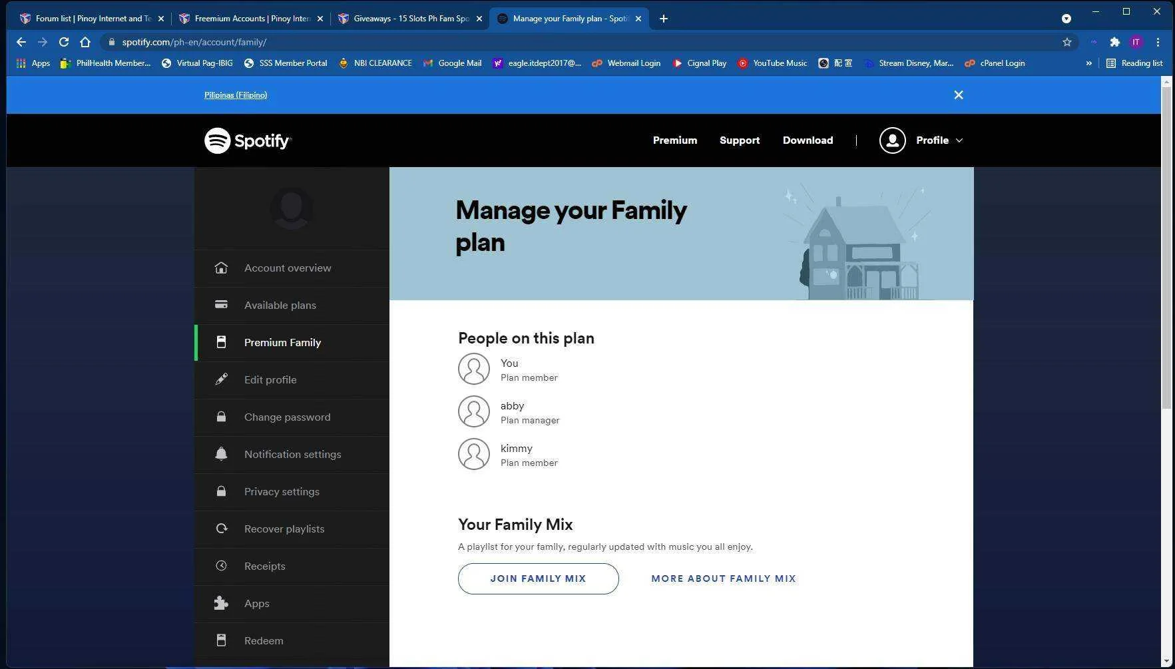Open MORE ABOUT FAMILY MIX link
This screenshot has width=1175, height=669.
click(x=724, y=578)
